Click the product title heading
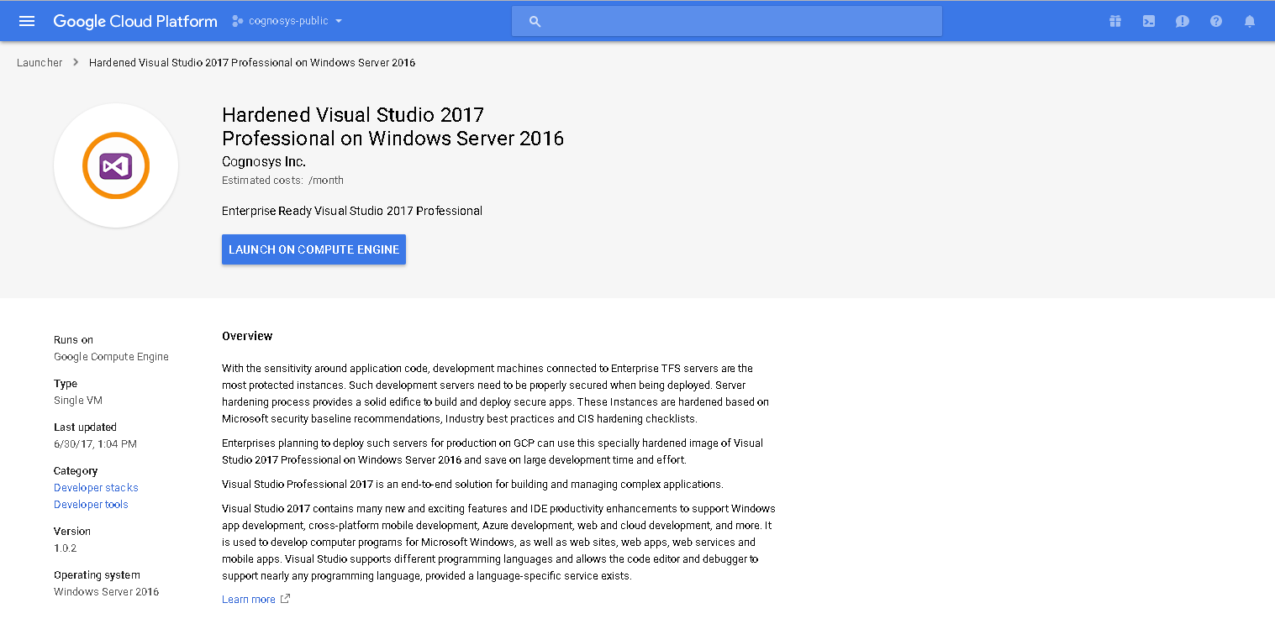 click(x=393, y=126)
